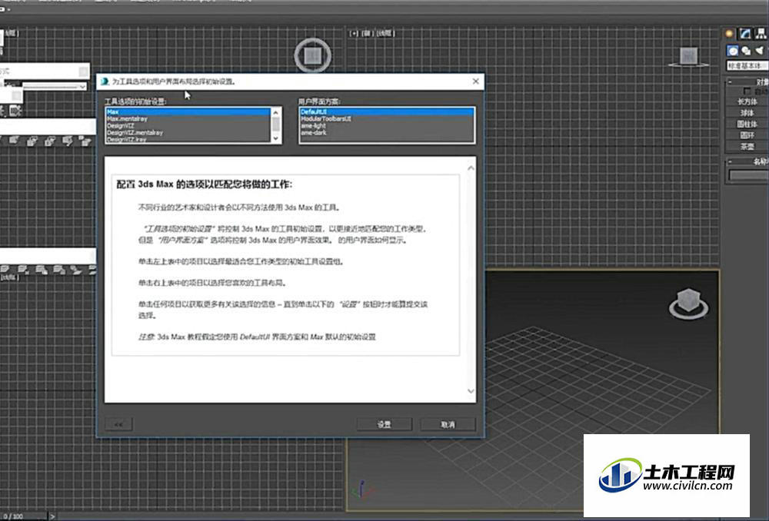Click the [+] viewport menu in right viewport
The width and height of the screenshot is (769, 521).
[354, 33]
